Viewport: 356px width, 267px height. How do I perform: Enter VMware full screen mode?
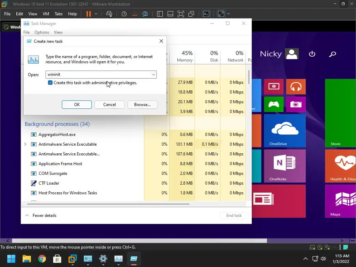point(181,14)
